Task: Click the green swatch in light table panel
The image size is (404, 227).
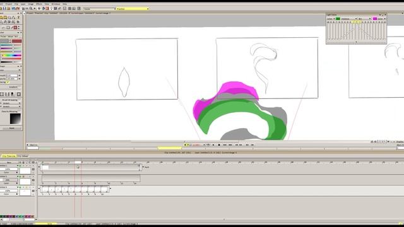Action: [x=338, y=19]
